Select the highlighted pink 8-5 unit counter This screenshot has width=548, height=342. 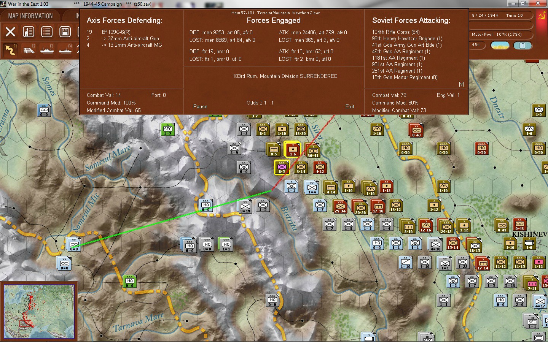coord(282,167)
